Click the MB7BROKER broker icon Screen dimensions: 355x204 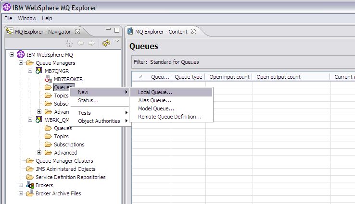coord(48,79)
